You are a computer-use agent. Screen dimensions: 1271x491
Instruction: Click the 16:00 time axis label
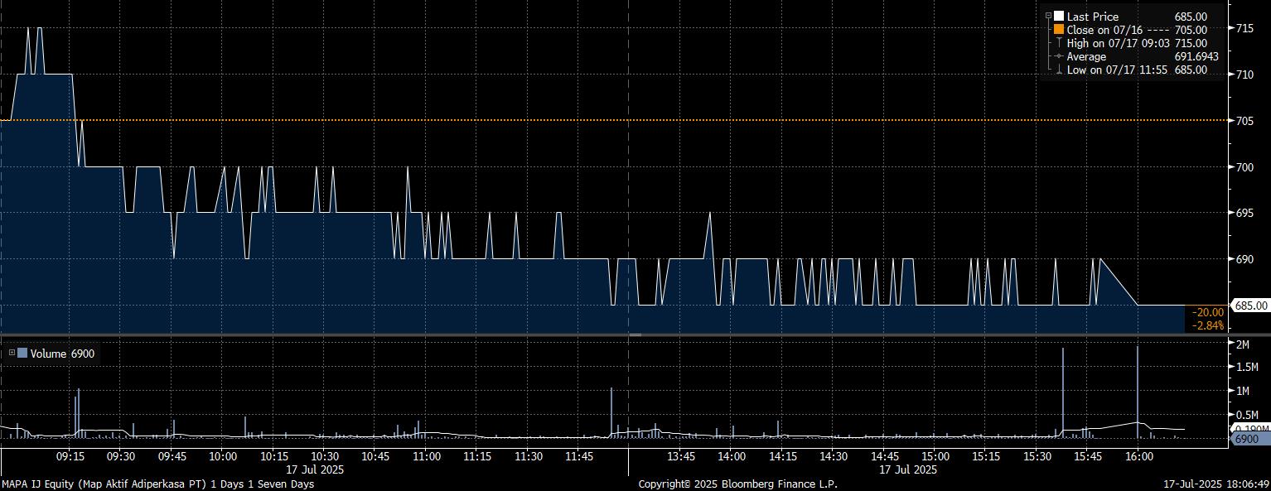1138,456
